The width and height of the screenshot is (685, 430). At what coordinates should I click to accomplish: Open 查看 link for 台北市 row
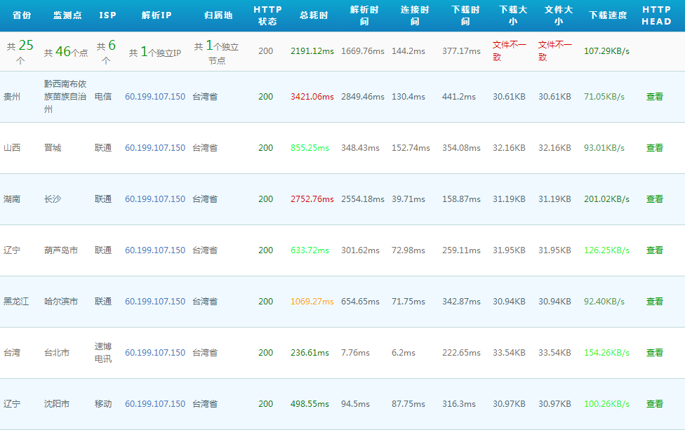654,352
